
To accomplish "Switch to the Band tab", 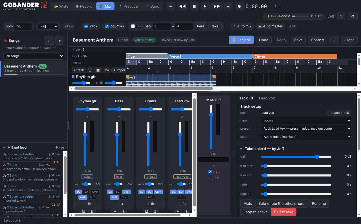I will click(x=153, y=6).
